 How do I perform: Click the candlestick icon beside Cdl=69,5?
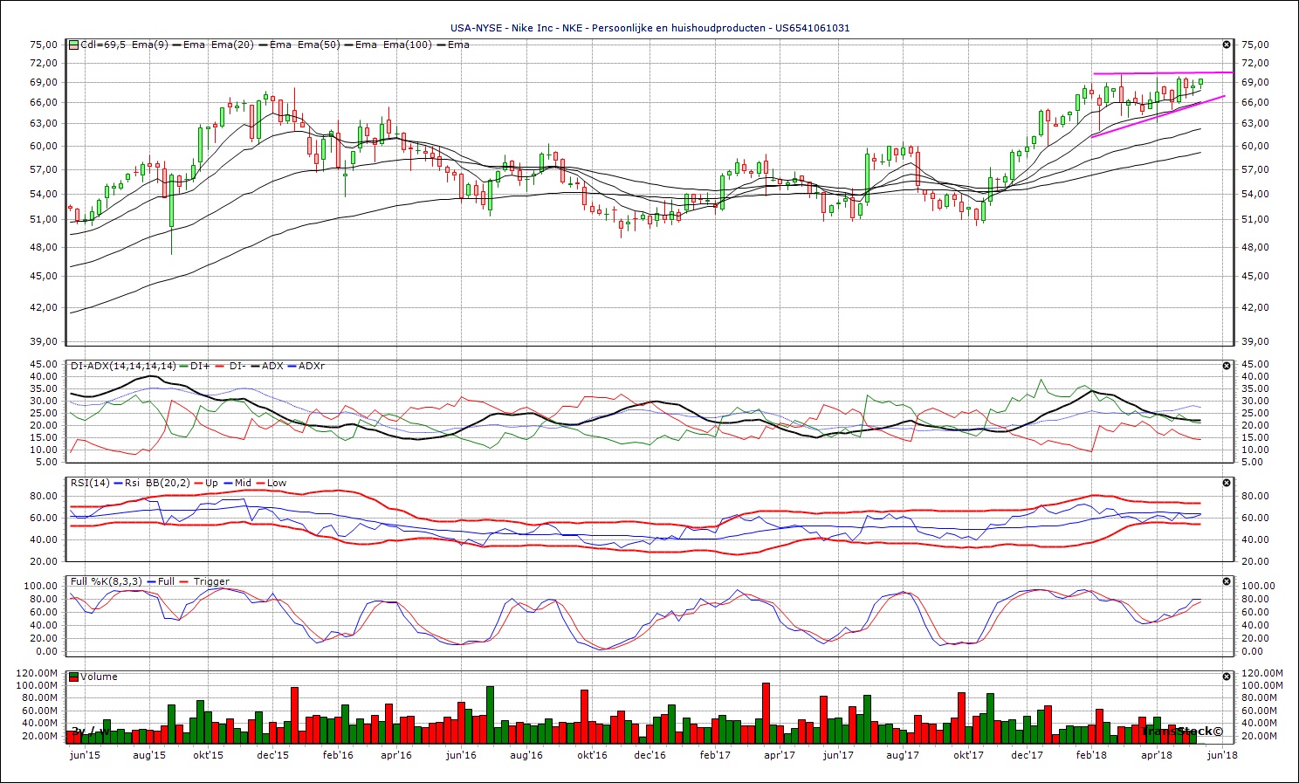click(x=74, y=45)
